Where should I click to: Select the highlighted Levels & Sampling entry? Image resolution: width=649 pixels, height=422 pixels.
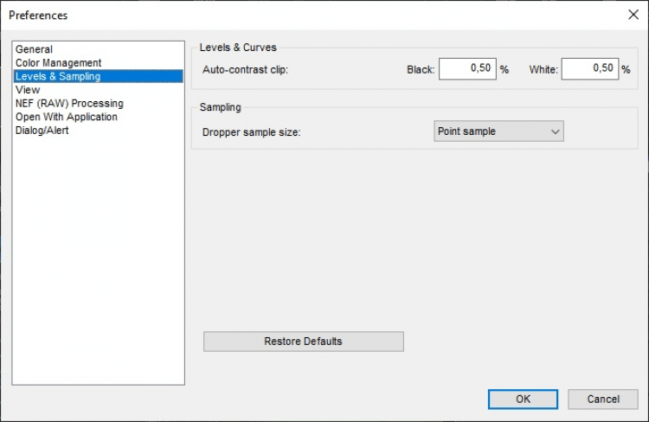click(x=58, y=76)
